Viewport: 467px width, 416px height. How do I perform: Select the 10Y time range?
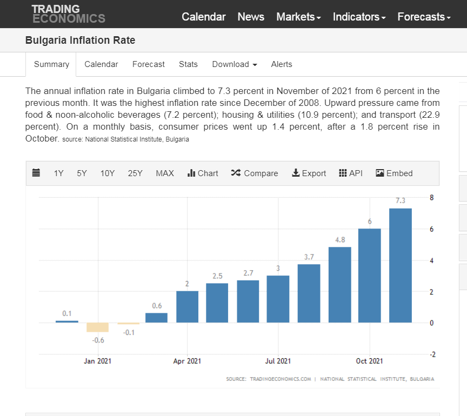(108, 173)
